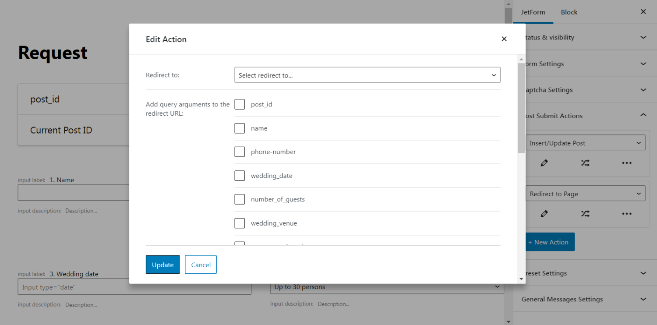Open the Select redirect to dropdown
Screen dimensions: 657x325
click(367, 74)
